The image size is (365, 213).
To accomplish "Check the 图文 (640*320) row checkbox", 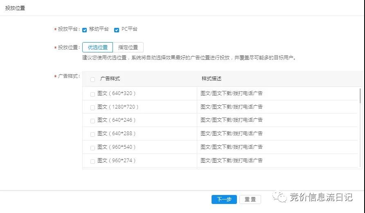I will 92,94.
